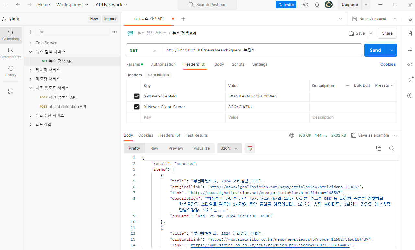Open collections view more options ellipsis

(x=115, y=32)
